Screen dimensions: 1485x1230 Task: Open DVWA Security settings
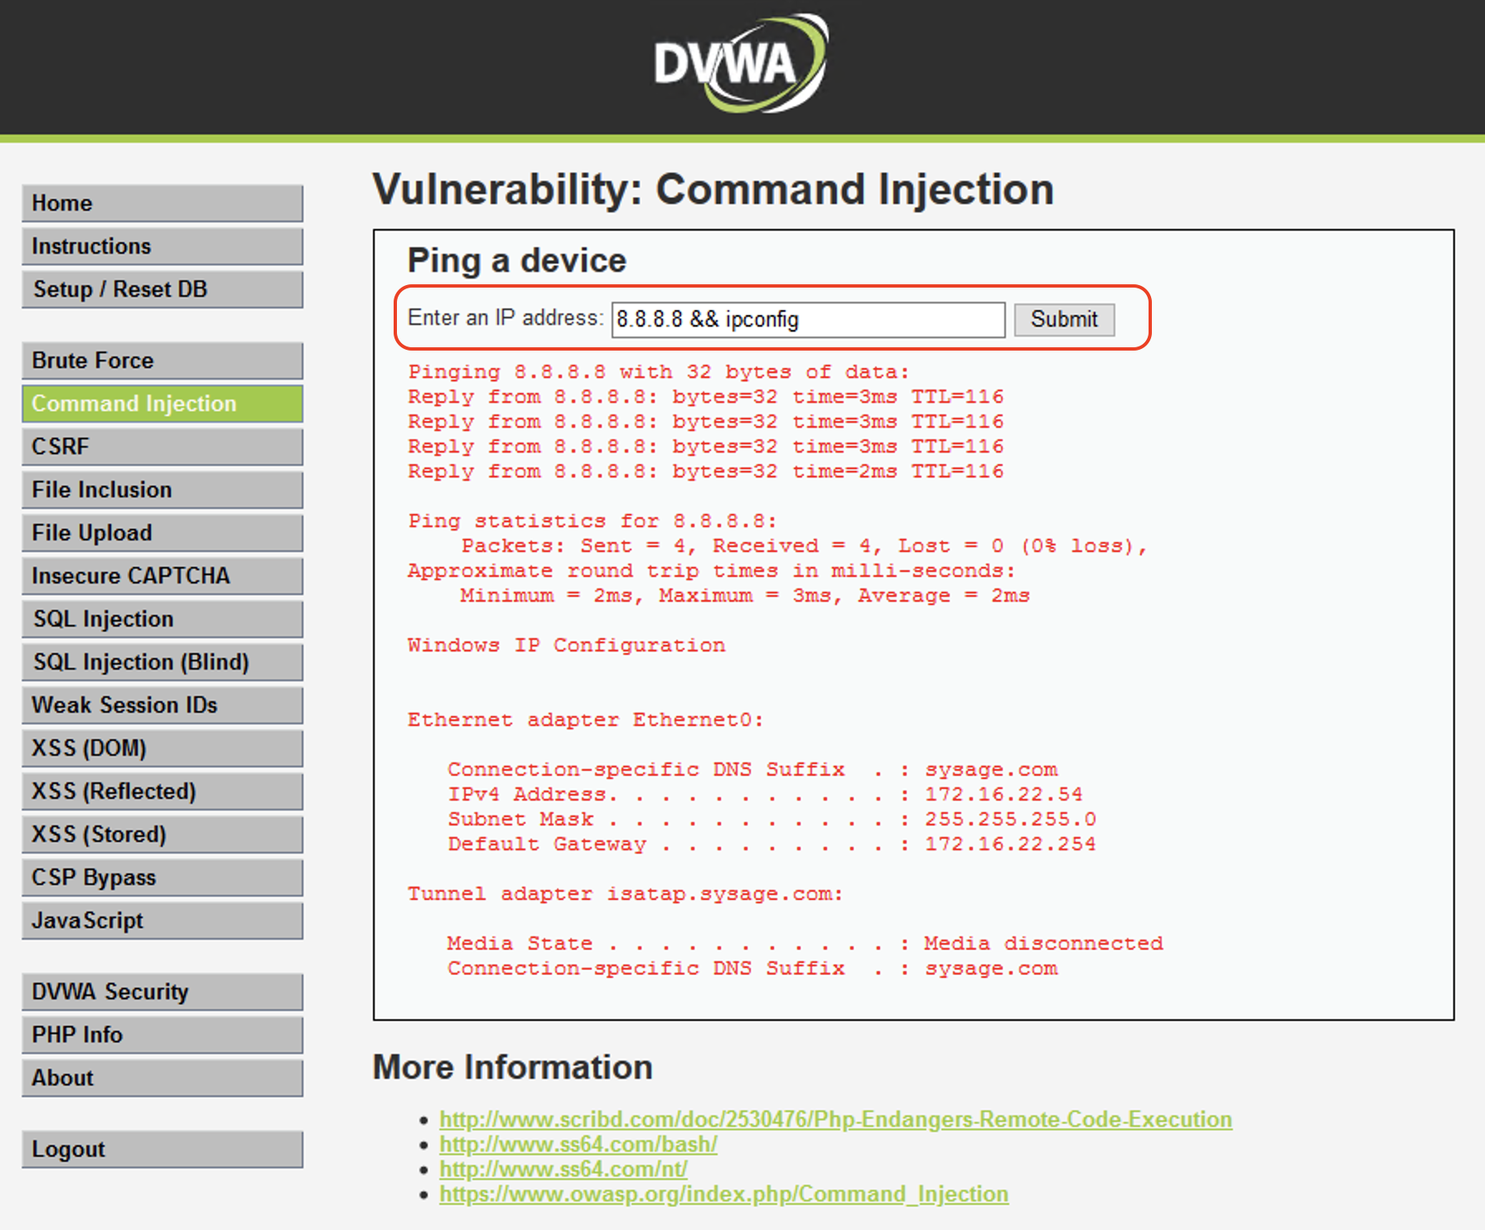(x=162, y=992)
